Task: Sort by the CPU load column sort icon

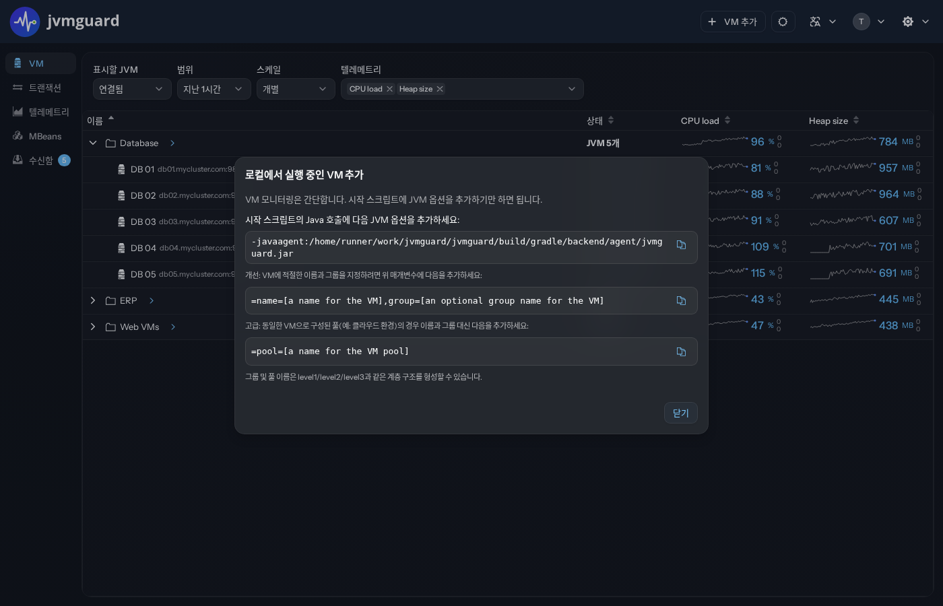Action: (x=727, y=121)
